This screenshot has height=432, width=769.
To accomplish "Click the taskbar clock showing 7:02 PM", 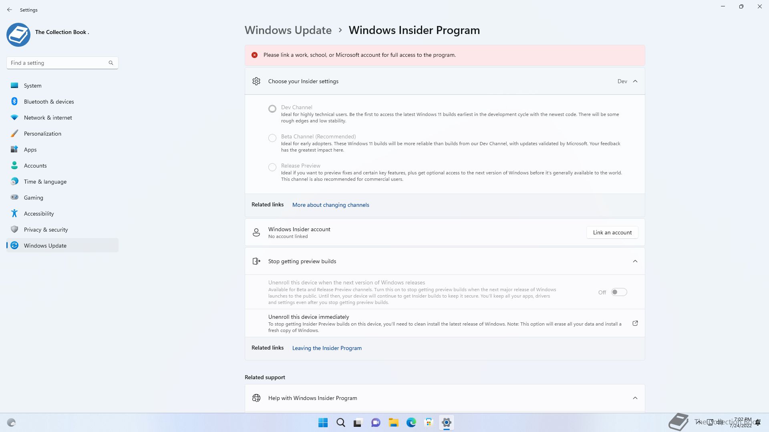I will 741,422.
